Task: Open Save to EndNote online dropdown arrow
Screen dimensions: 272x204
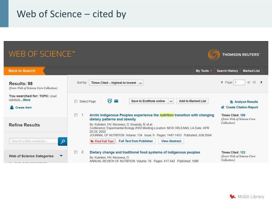Action: (x=171, y=101)
